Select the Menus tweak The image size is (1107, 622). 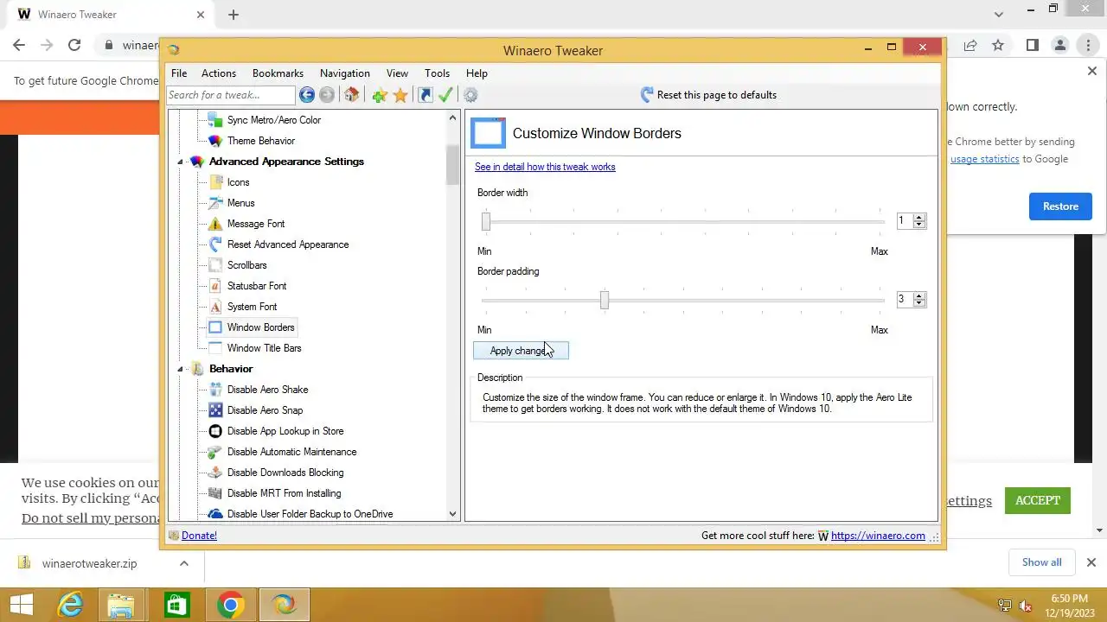click(x=240, y=203)
